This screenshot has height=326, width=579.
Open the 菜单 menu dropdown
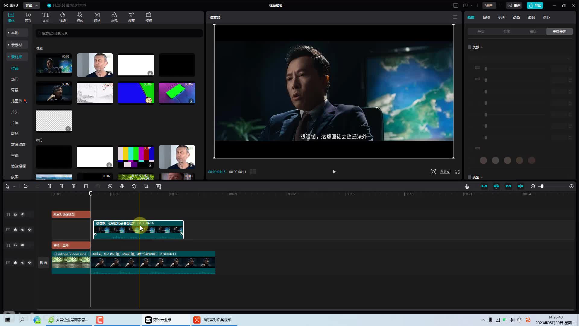click(x=31, y=5)
